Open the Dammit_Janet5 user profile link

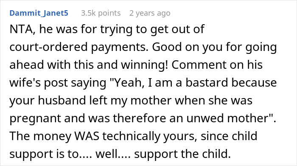pyautogui.click(x=39, y=13)
